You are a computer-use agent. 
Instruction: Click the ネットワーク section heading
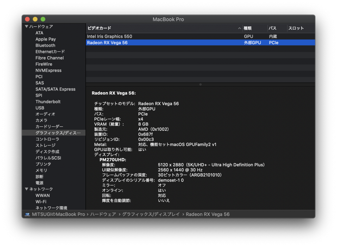41,189
